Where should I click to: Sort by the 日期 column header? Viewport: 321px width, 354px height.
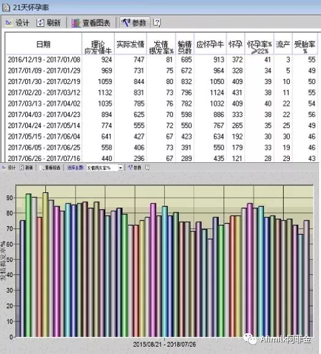point(43,44)
